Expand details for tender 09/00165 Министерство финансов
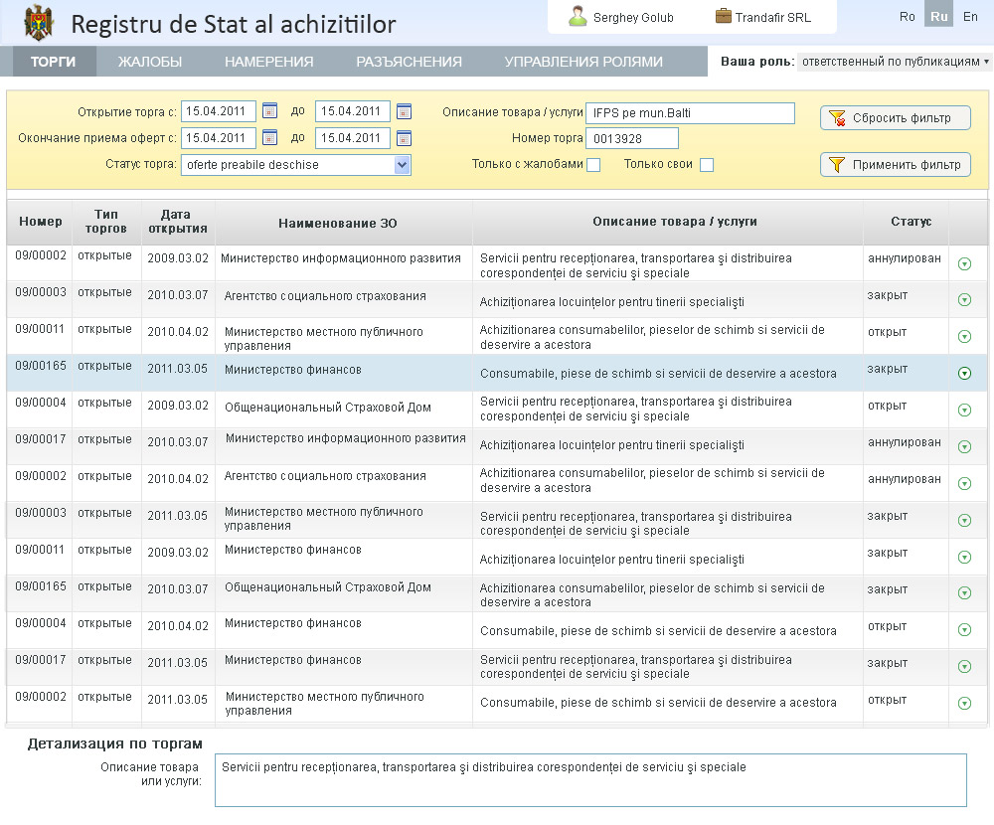This screenshot has height=825, width=994. pos(965,373)
